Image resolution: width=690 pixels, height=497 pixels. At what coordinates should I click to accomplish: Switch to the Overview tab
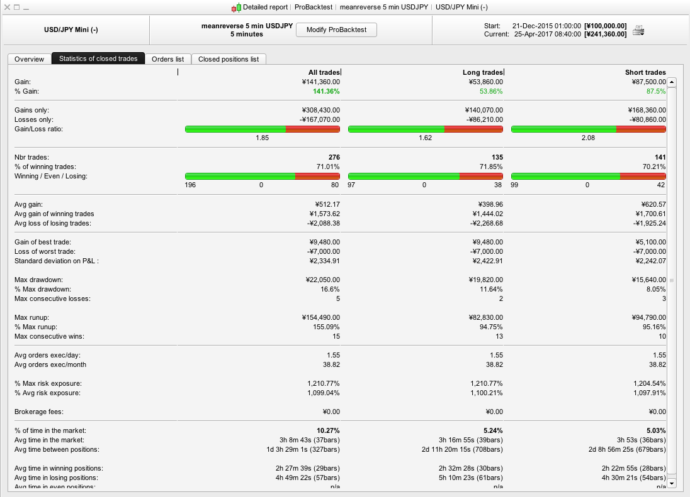click(x=30, y=59)
